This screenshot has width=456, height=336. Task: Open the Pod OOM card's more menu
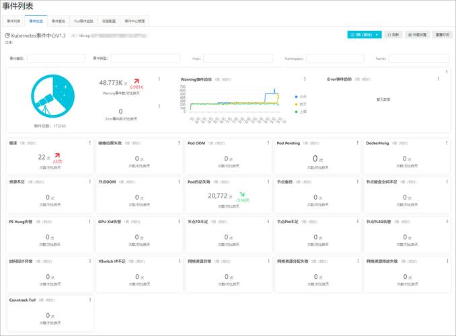[x=268, y=142]
